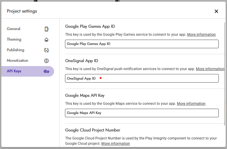
Task: Click into the OneSignal App ID input
Action: click(x=142, y=78)
